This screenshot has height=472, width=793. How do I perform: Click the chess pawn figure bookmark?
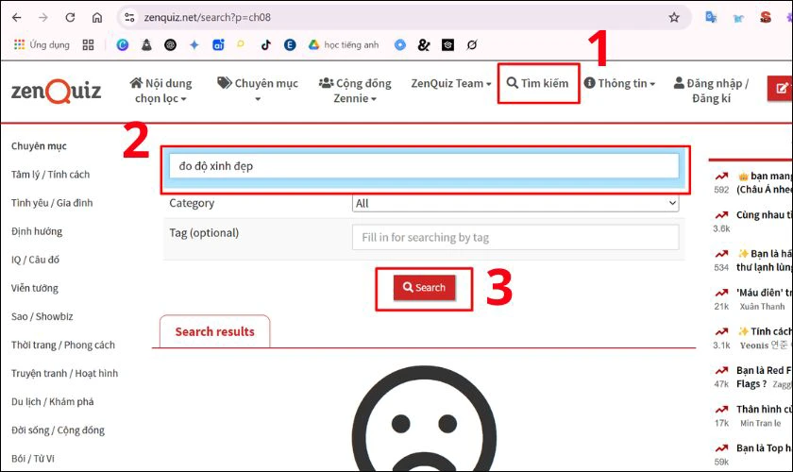click(x=146, y=45)
